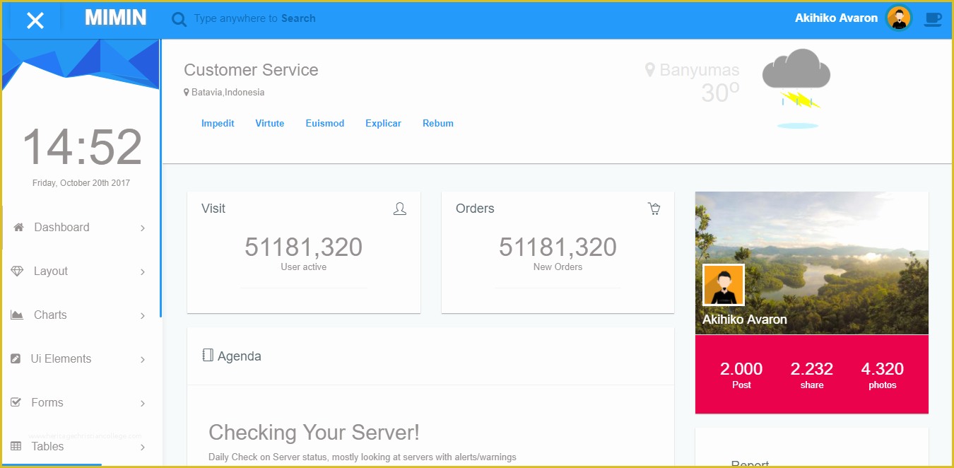Click the Agenda book icon
954x468 pixels.
click(207, 356)
